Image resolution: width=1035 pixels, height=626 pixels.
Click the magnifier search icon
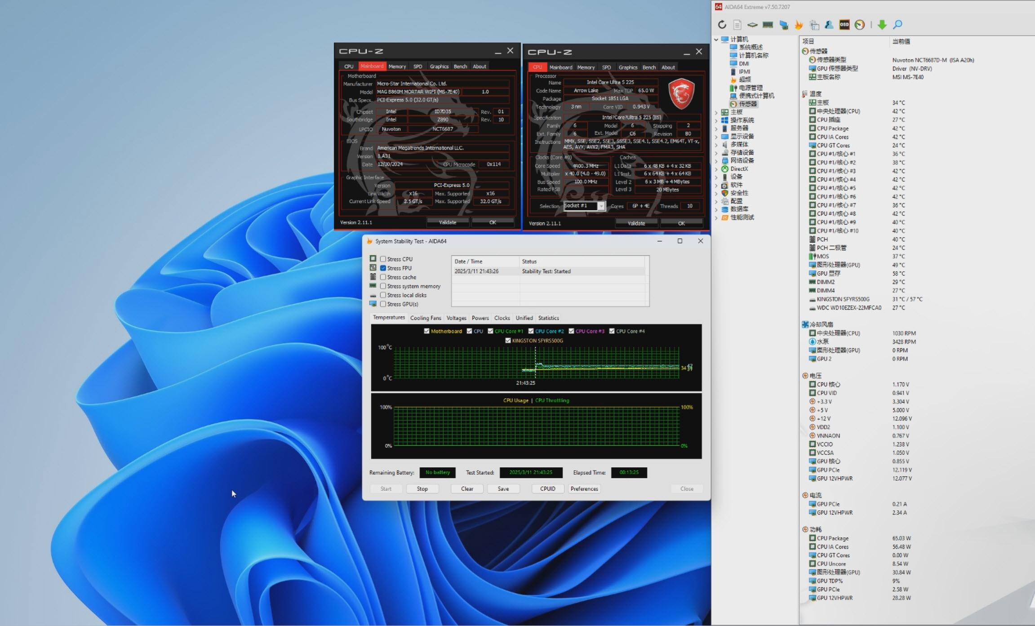897,25
